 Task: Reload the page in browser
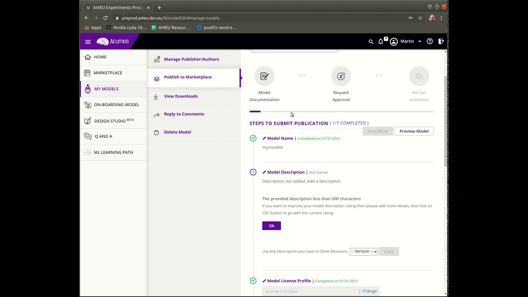coord(105,18)
